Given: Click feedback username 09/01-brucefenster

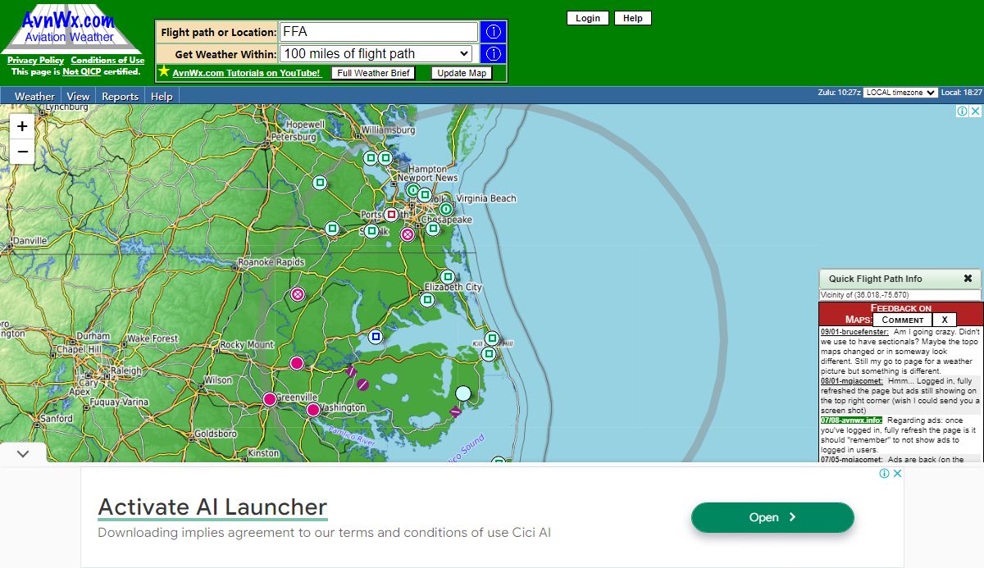Looking at the screenshot, I should 854,332.
